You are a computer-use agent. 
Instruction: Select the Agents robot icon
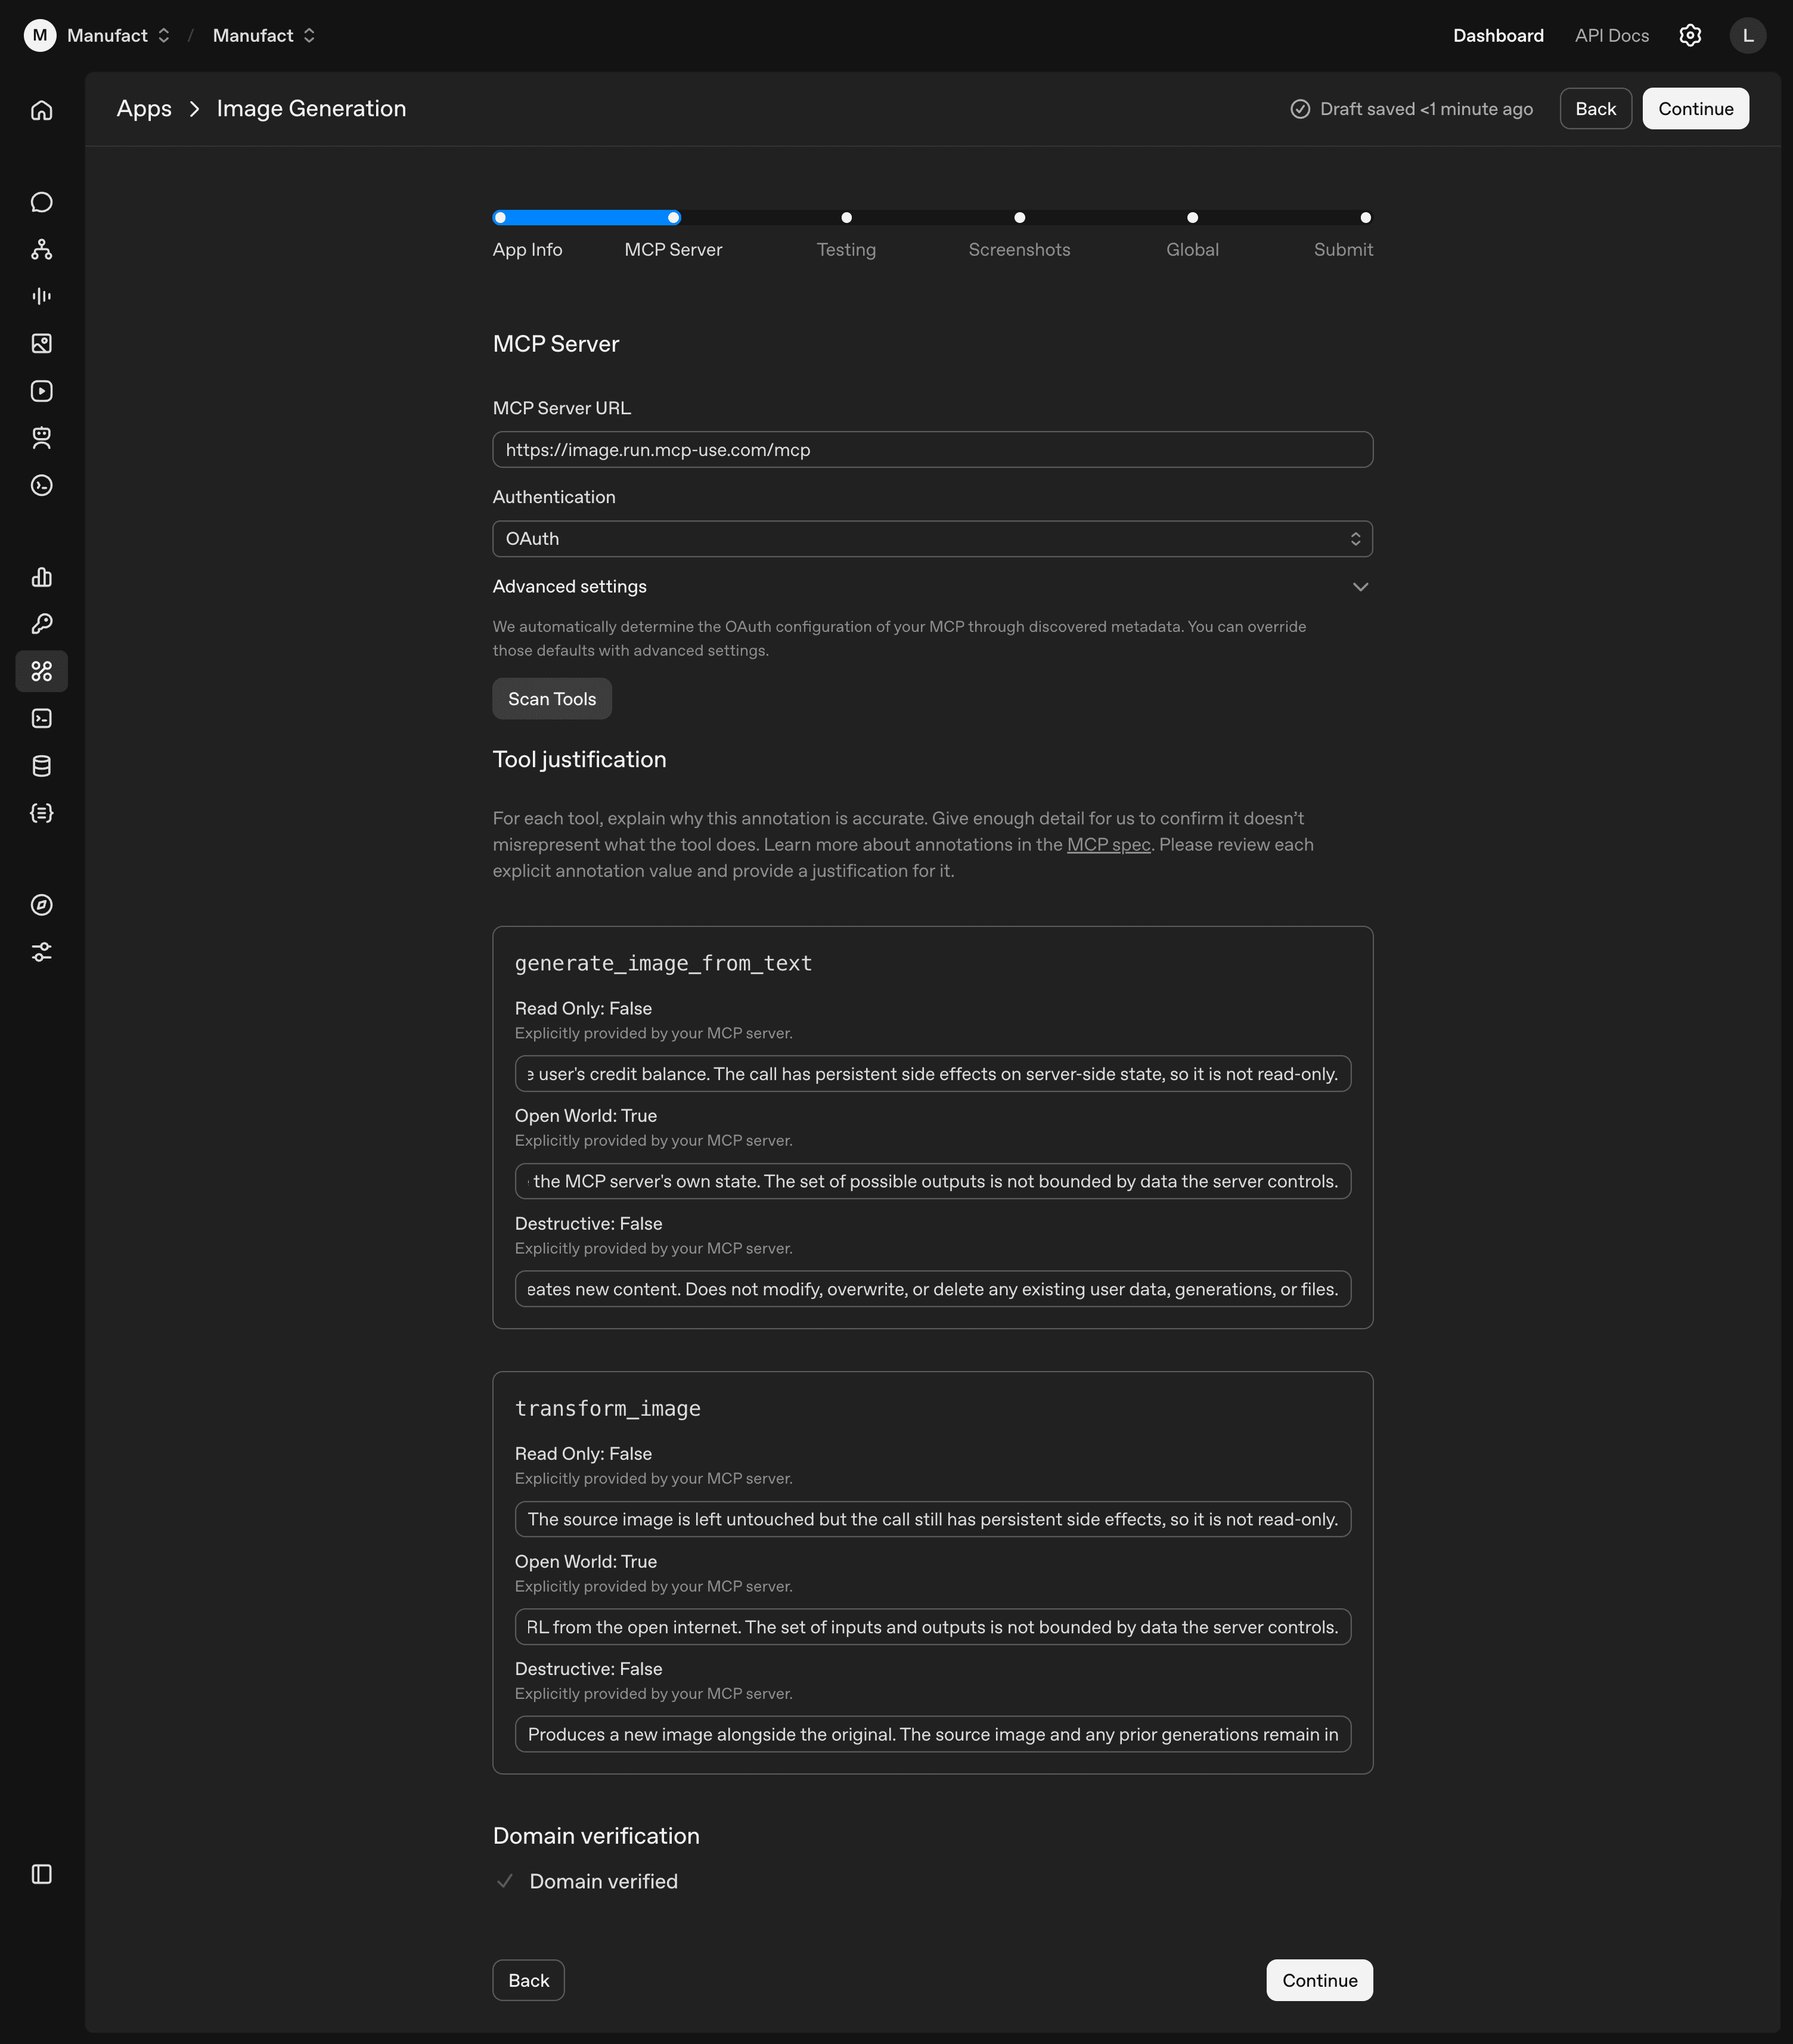click(x=41, y=438)
